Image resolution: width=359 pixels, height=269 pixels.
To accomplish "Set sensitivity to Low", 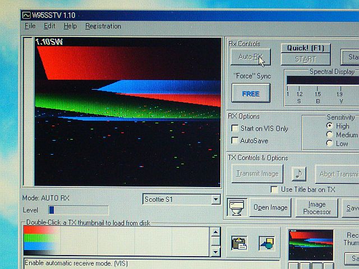I will (x=329, y=143).
